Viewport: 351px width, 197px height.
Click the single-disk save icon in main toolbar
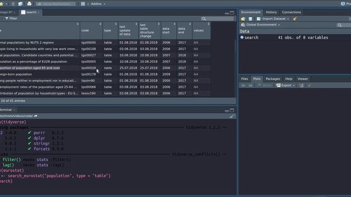pyautogui.click(x=13, y=4)
